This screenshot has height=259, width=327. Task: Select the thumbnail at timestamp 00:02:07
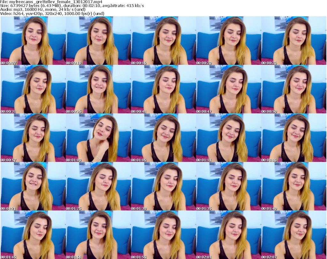point(294,235)
